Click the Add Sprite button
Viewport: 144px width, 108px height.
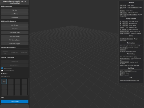pyautogui.click(x=15, y=18)
